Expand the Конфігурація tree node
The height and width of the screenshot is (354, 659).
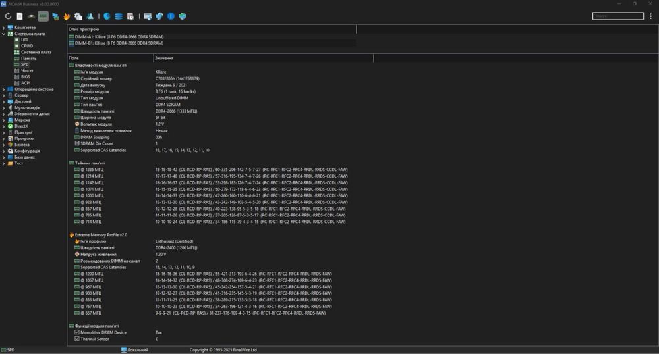pyautogui.click(x=4, y=151)
